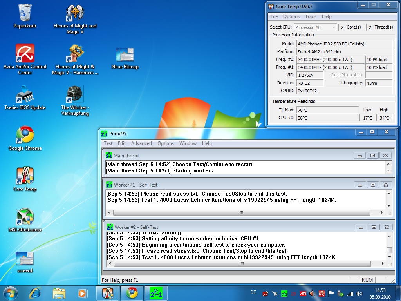Image resolution: width=401 pixels, height=301 pixels.
Task: Click the Worker #1 scroll right arrow
Action: (x=382, y=212)
